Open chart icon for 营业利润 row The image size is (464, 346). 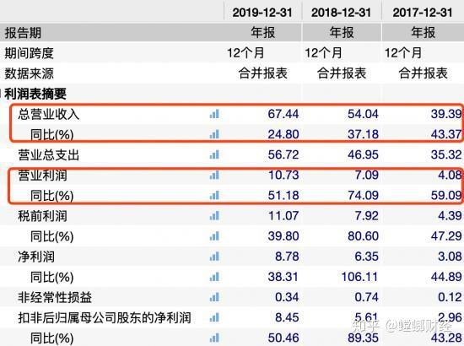(x=214, y=175)
